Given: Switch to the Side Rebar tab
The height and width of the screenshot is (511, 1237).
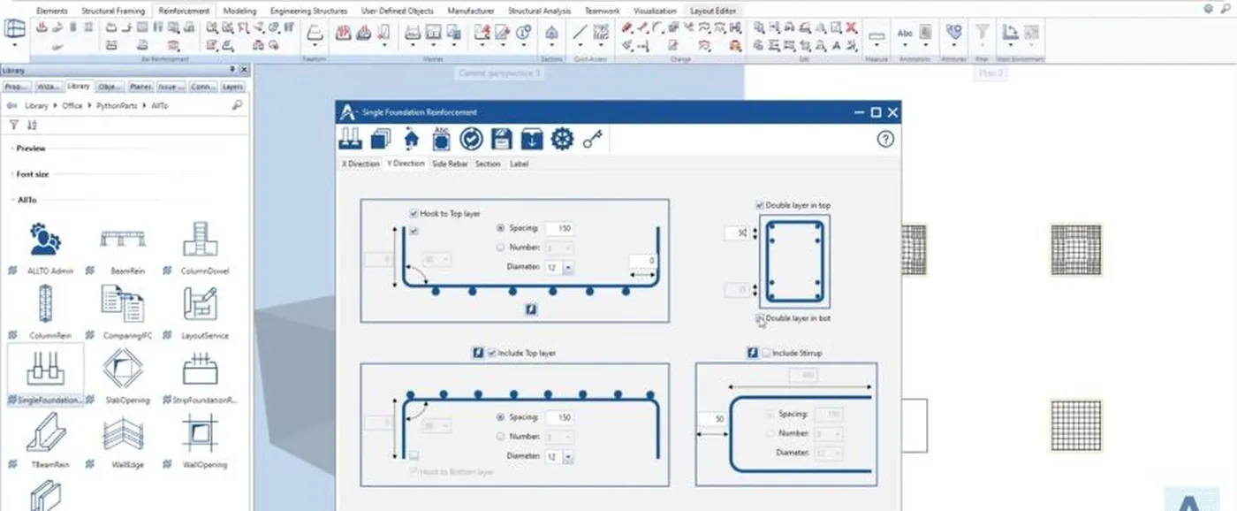Looking at the screenshot, I should [450, 164].
